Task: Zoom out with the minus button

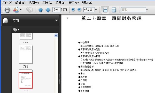Action: (73, 10)
